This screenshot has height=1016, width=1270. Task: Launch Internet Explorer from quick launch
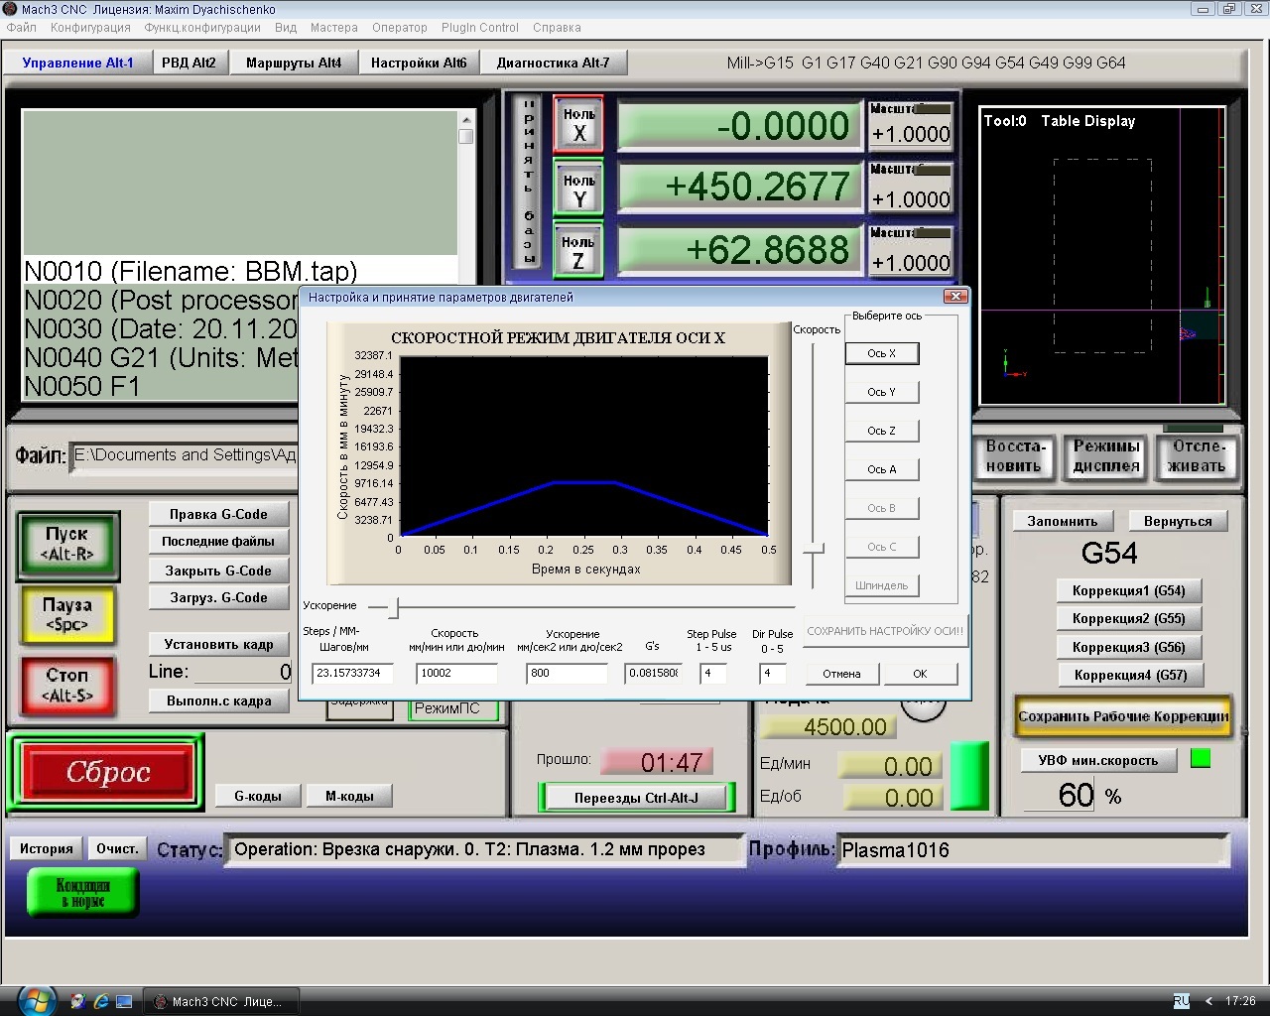click(x=100, y=1002)
